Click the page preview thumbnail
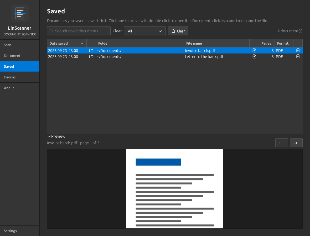The width and height of the screenshot is (310, 236). [175, 189]
